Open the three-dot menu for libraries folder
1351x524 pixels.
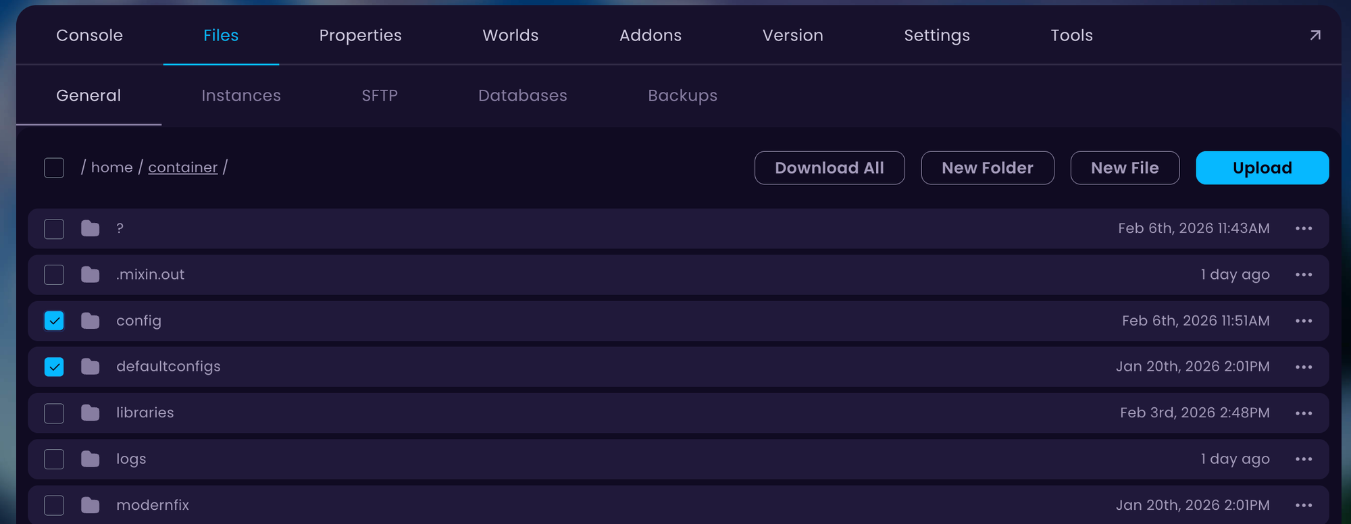point(1304,413)
